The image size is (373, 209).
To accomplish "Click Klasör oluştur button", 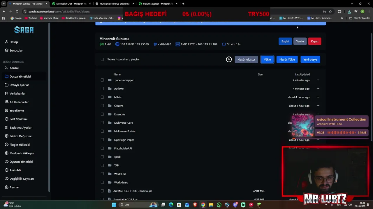I will tap(246, 60).
